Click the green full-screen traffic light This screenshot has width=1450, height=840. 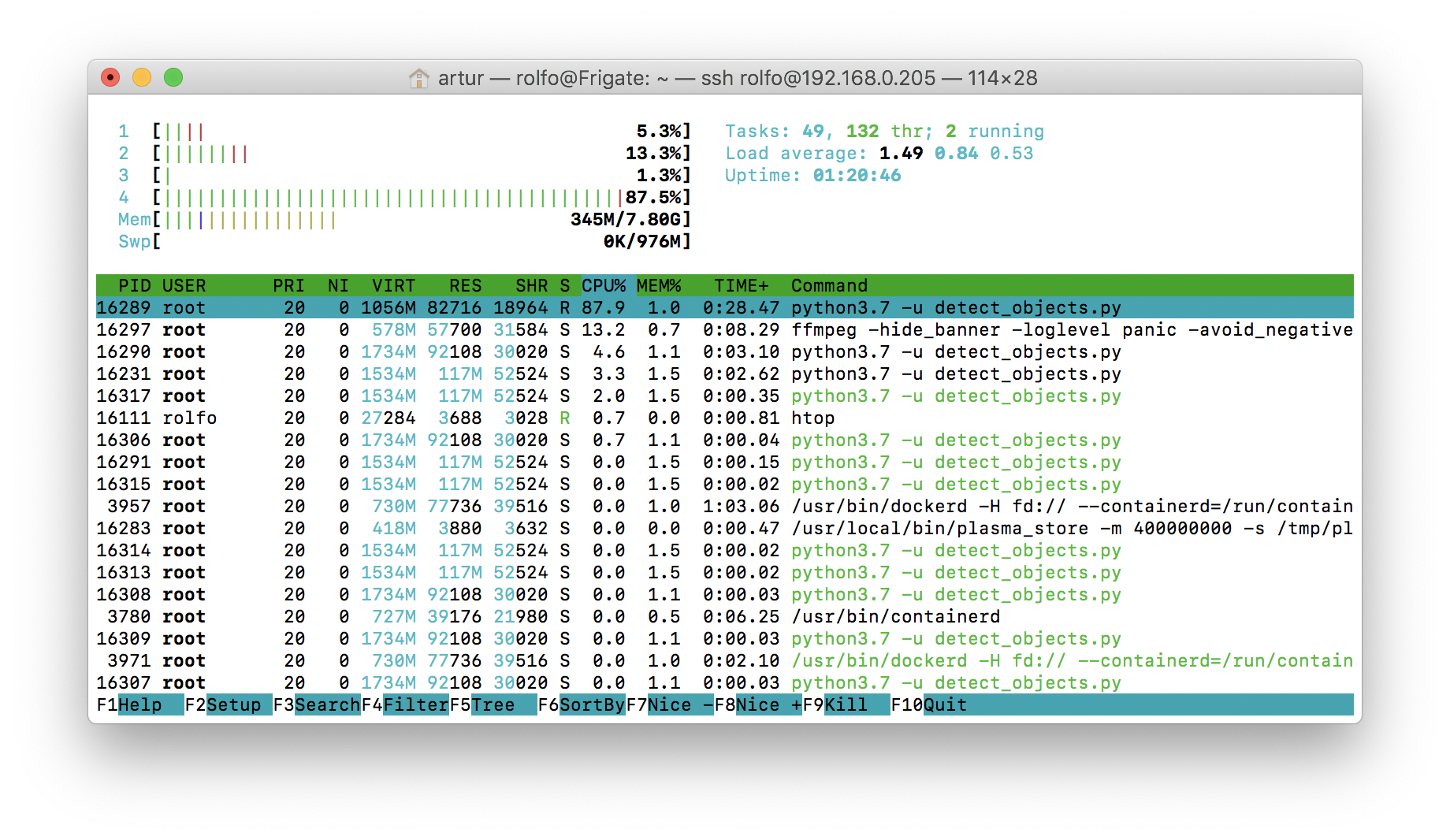tap(173, 77)
